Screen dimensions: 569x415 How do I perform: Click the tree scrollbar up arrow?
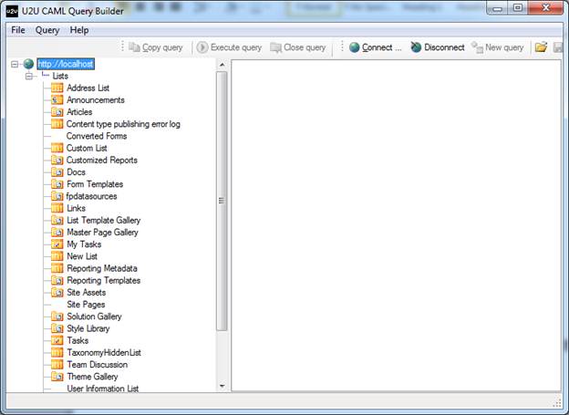(222, 65)
